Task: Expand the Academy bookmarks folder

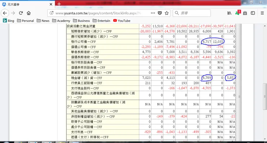Action: (61, 21)
